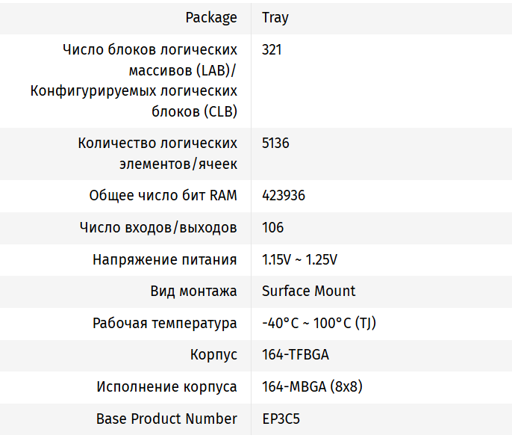
Task: Click the "Исполнение корпуса" label
Action: 166,386
